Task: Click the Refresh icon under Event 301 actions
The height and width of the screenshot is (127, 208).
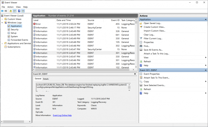Action: point(141,89)
